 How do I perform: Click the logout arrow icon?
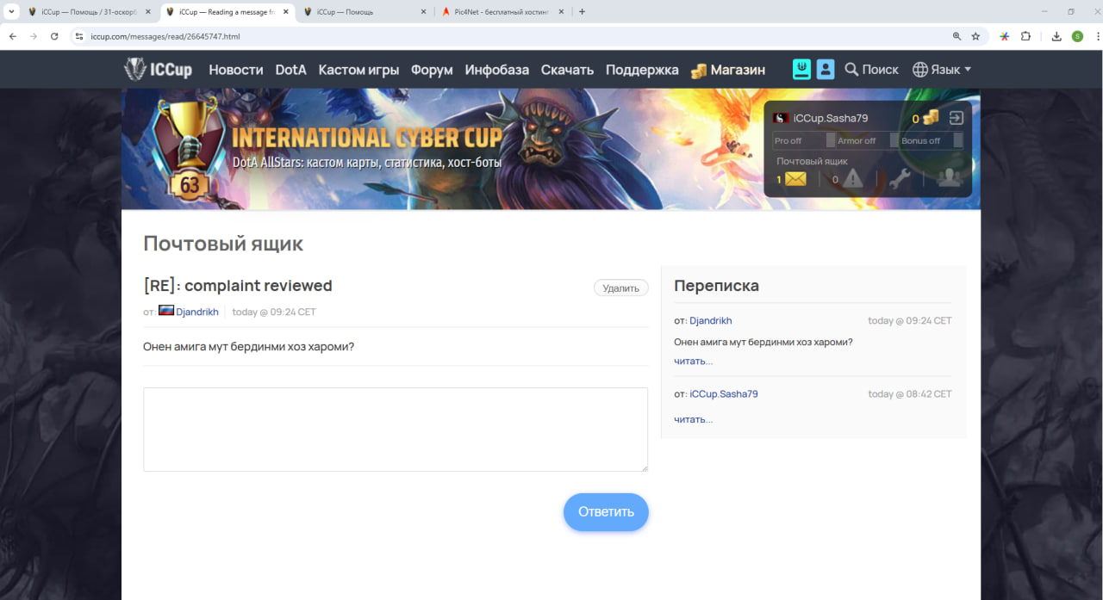point(956,118)
